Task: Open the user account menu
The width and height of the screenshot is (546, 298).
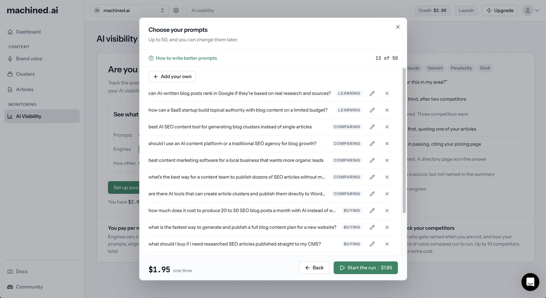Action: click(530, 10)
